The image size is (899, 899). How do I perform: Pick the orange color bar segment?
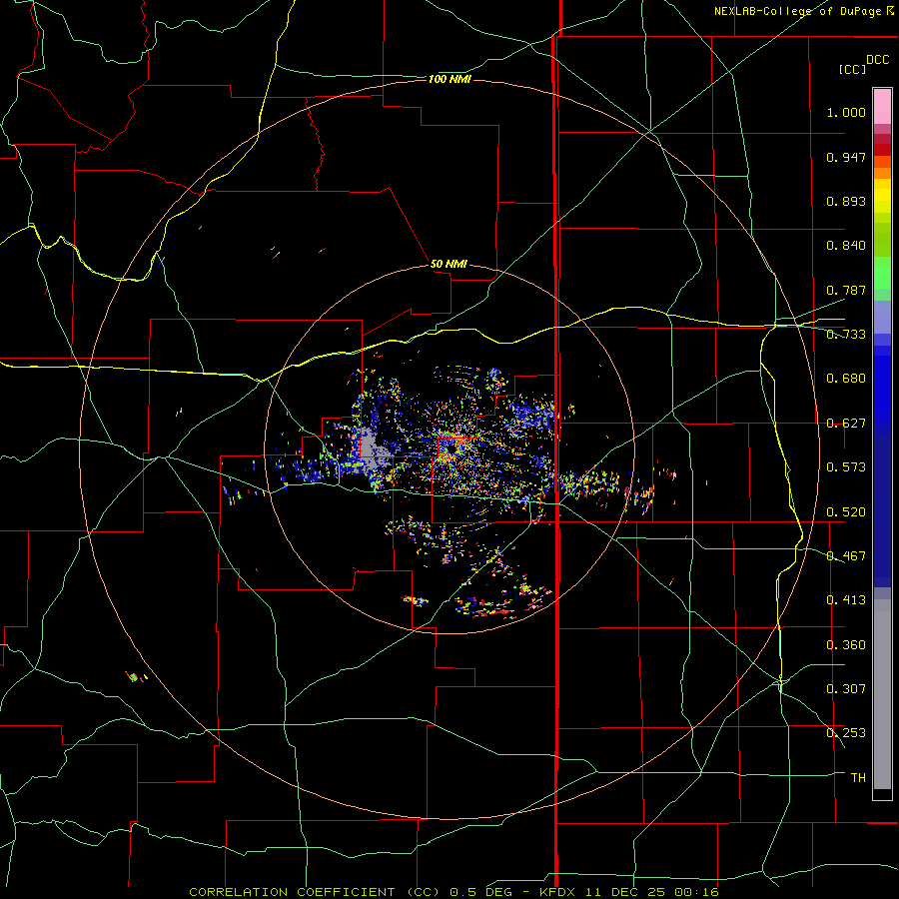pyautogui.click(x=882, y=173)
